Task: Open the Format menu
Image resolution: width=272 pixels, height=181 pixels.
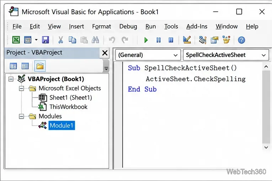Action: coord(101,26)
